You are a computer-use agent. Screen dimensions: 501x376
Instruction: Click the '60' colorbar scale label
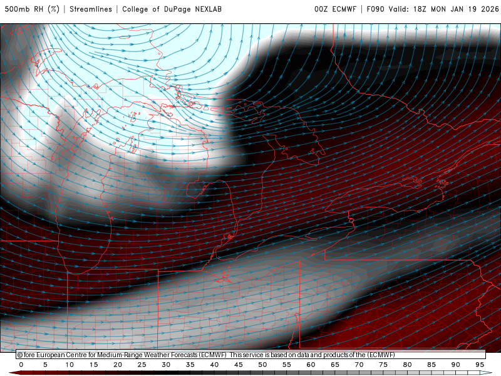pyautogui.click(x=311, y=365)
